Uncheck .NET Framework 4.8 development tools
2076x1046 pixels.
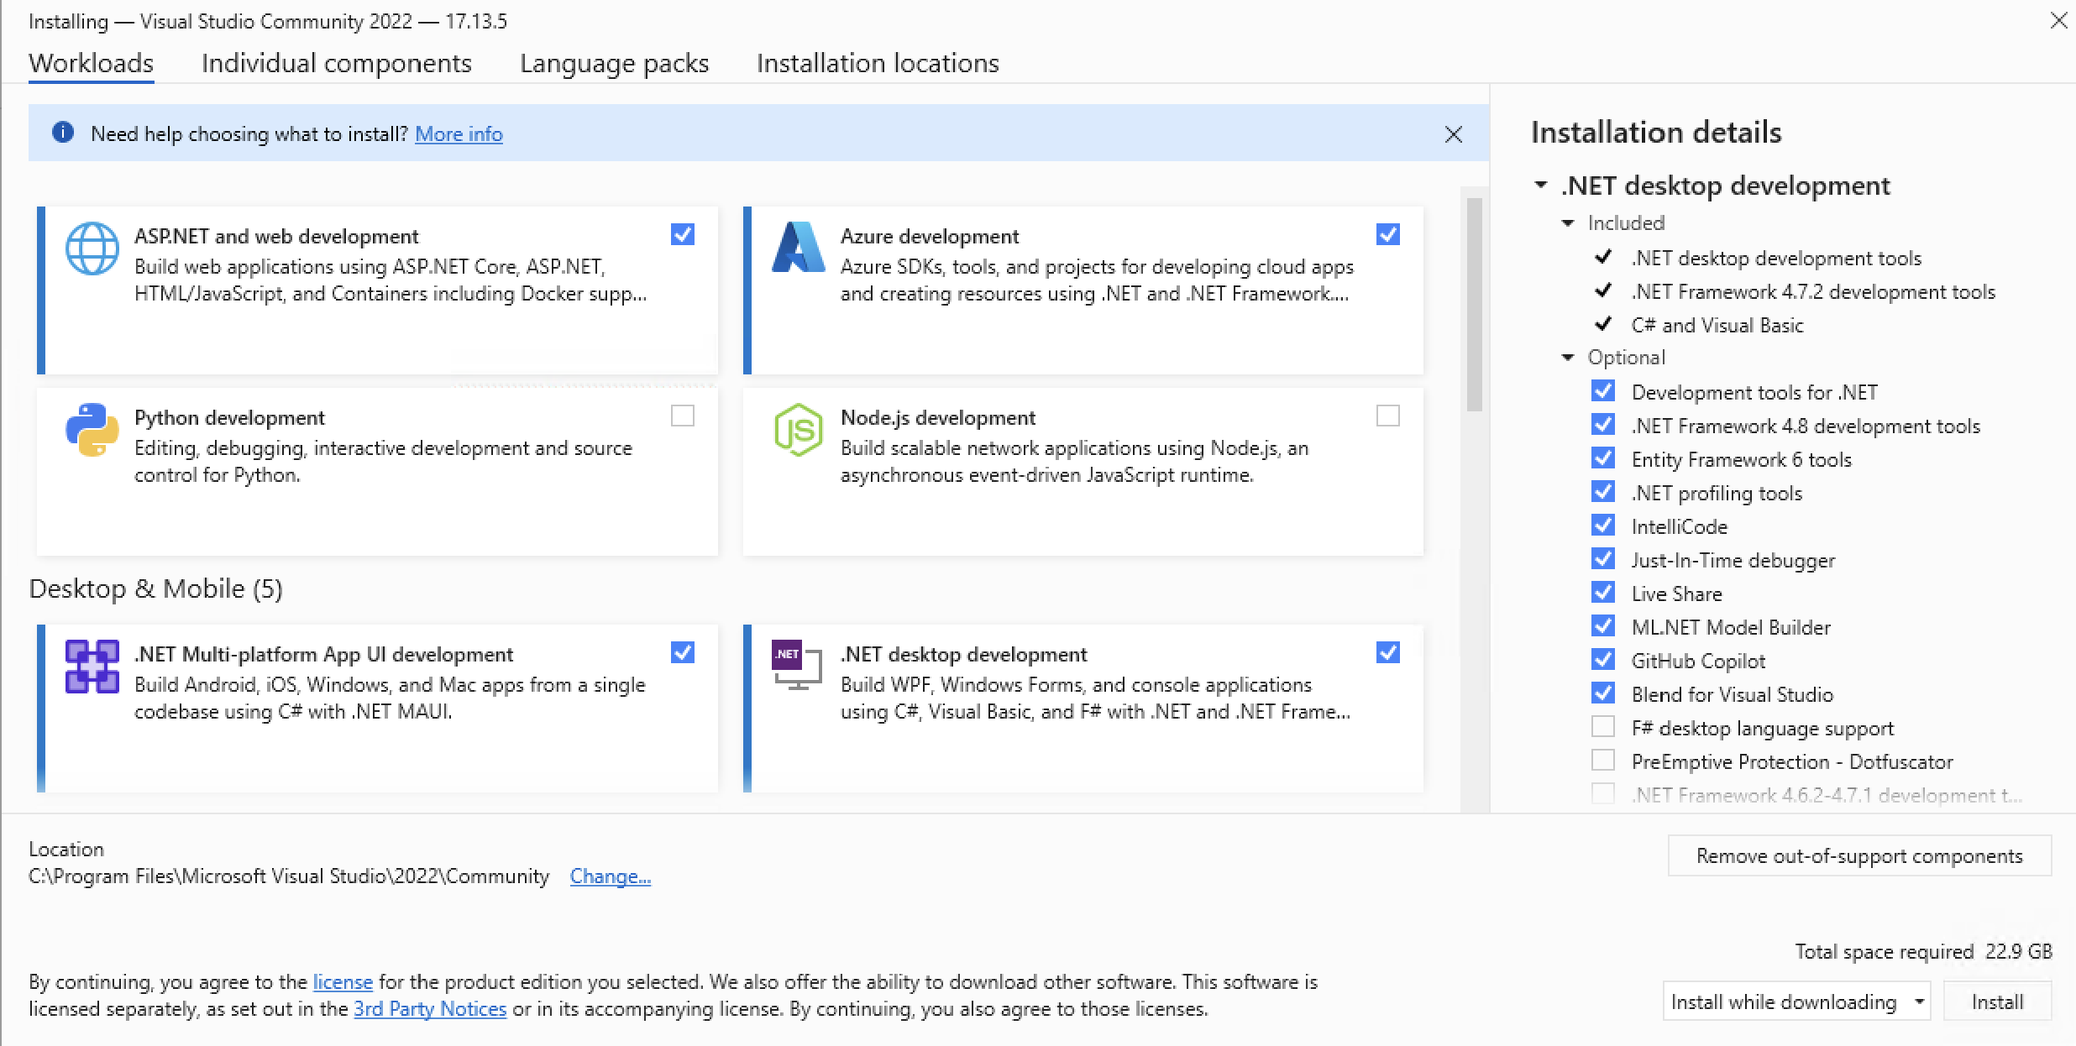click(x=1603, y=425)
